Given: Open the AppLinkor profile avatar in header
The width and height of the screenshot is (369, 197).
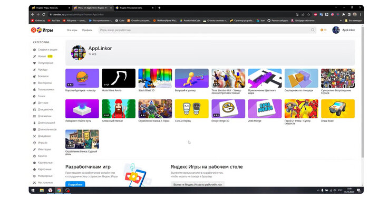Looking at the screenshot, I should (x=336, y=30).
